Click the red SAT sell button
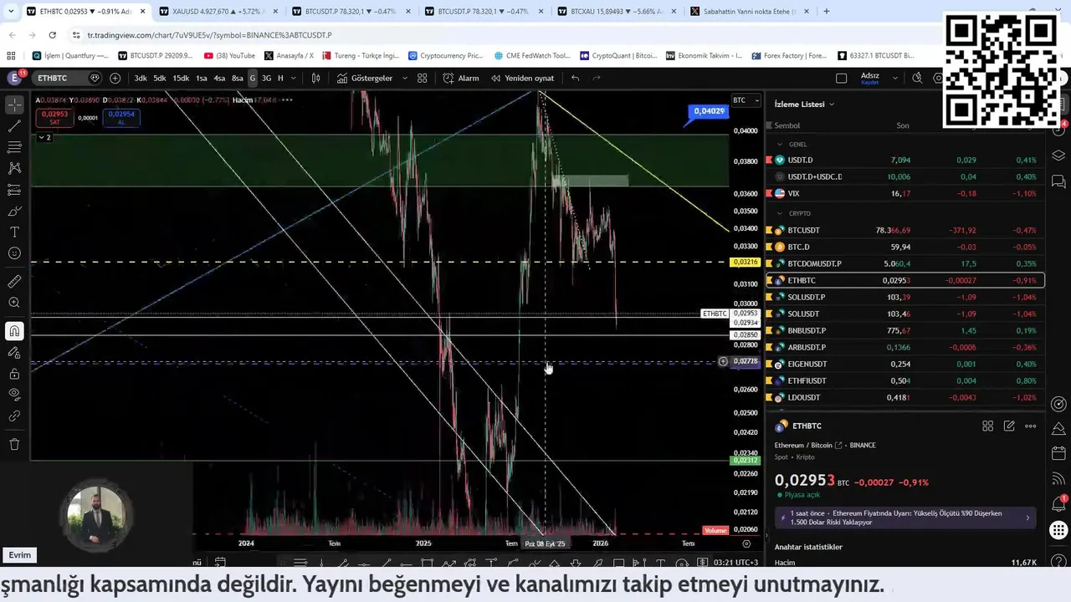 pos(54,118)
